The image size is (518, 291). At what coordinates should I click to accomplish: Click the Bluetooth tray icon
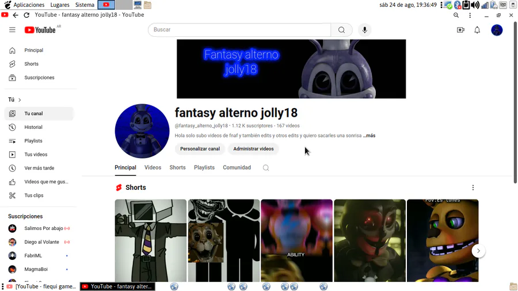click(457, 5)
